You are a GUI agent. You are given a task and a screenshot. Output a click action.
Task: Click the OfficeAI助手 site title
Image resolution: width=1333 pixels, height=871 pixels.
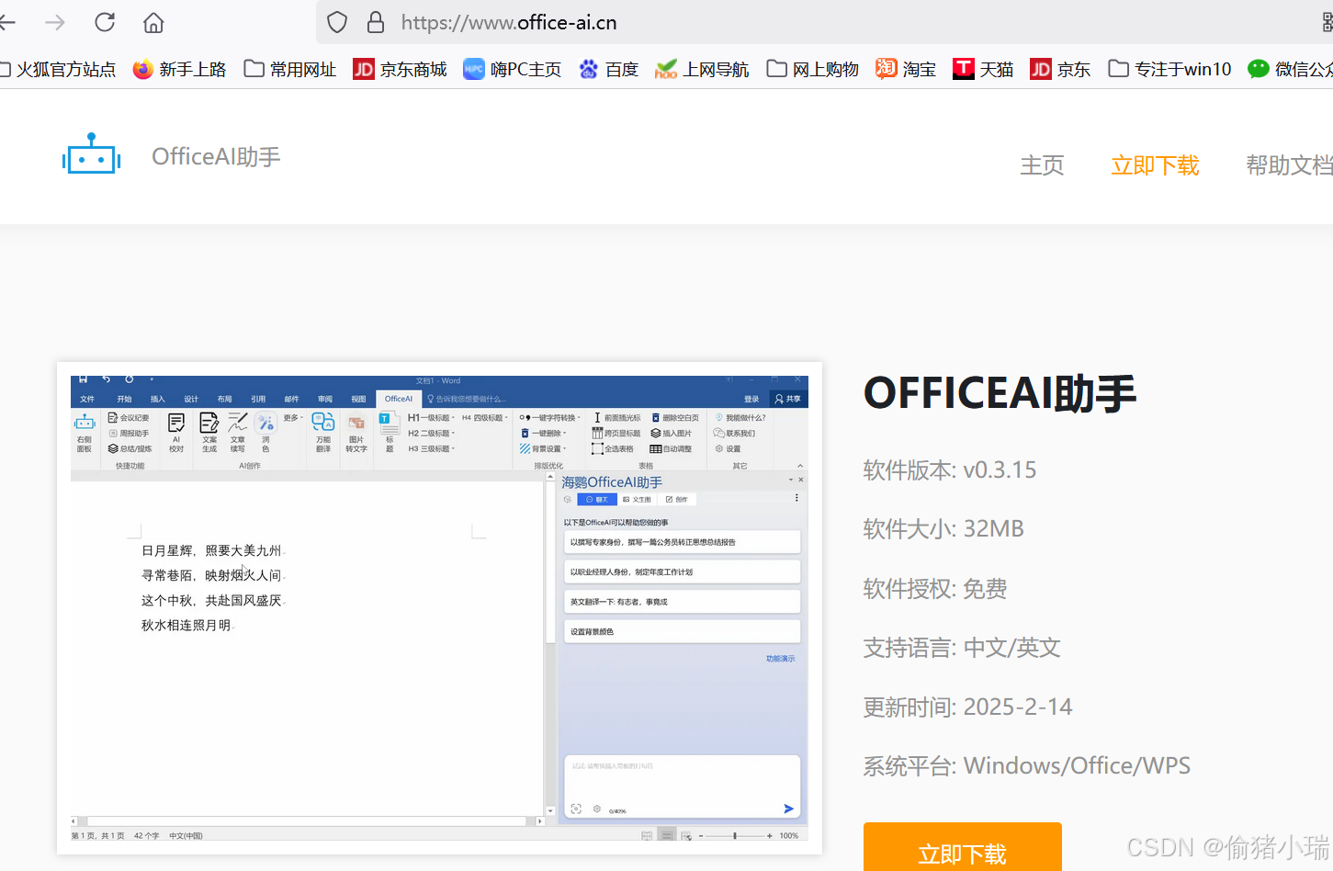click(216, 157)
